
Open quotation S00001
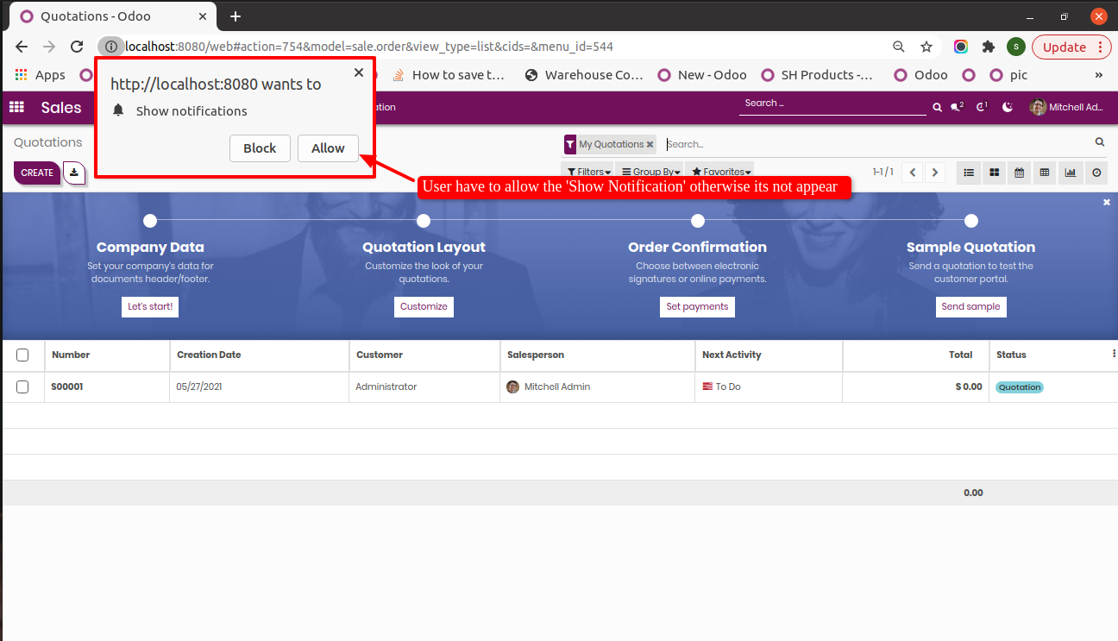(x=67, y=386)
